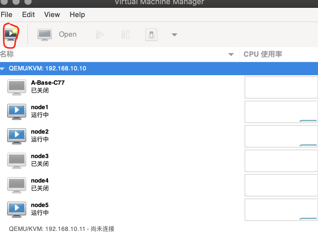Open the Edit menu
The image size is (318, 247).
pyautogui.click(x=28, y=15)
